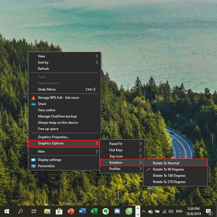Show hidden system tray icons

tap(143, 212)
